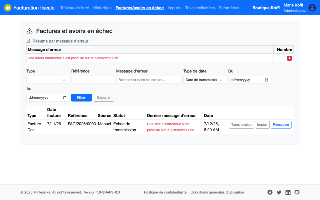Click the error message in summary table
320x200 pixels.
point(74,58)
